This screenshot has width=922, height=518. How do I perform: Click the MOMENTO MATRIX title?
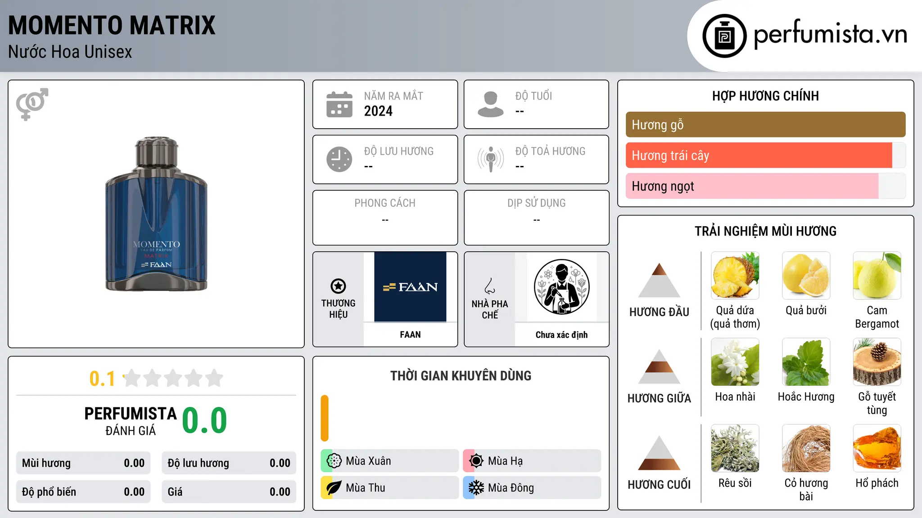112,25
